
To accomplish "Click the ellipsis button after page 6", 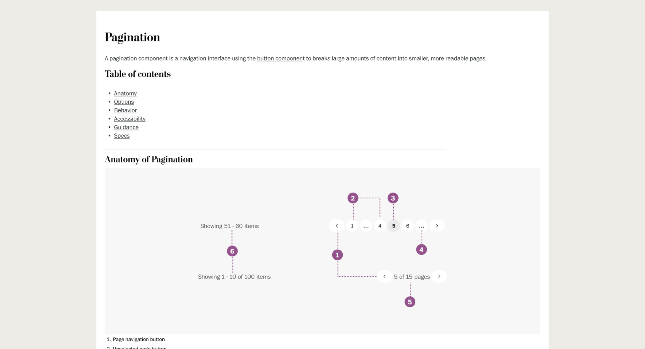I will pyautogui.click(x=421, y=226).
